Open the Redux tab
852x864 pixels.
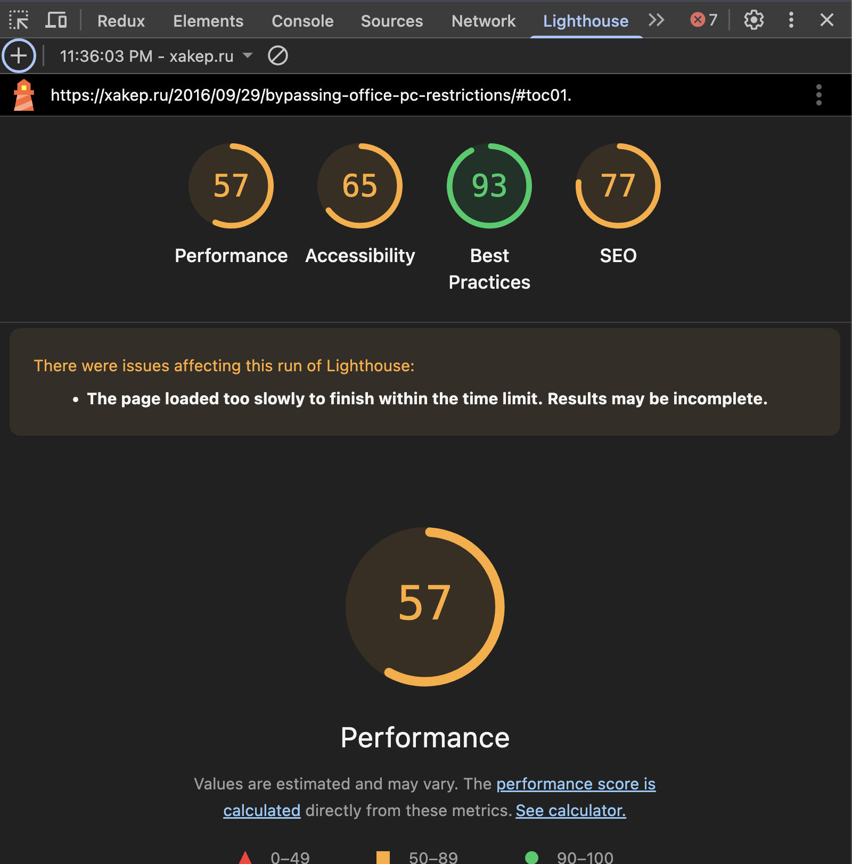point(121,21)
